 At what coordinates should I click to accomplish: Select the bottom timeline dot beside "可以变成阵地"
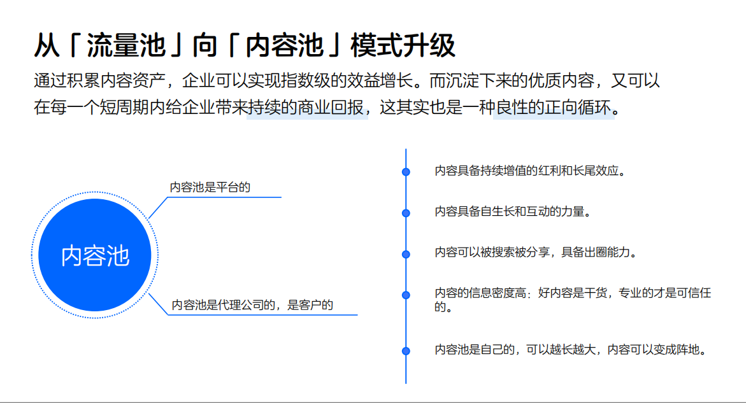(x=406, y=350)
